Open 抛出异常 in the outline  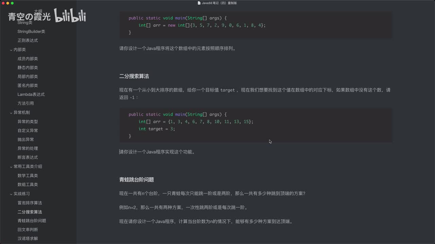(25, 140)
